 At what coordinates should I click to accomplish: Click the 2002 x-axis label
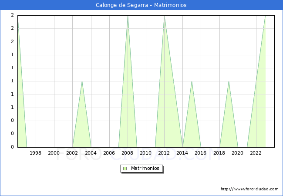click(x=72, y=153)
